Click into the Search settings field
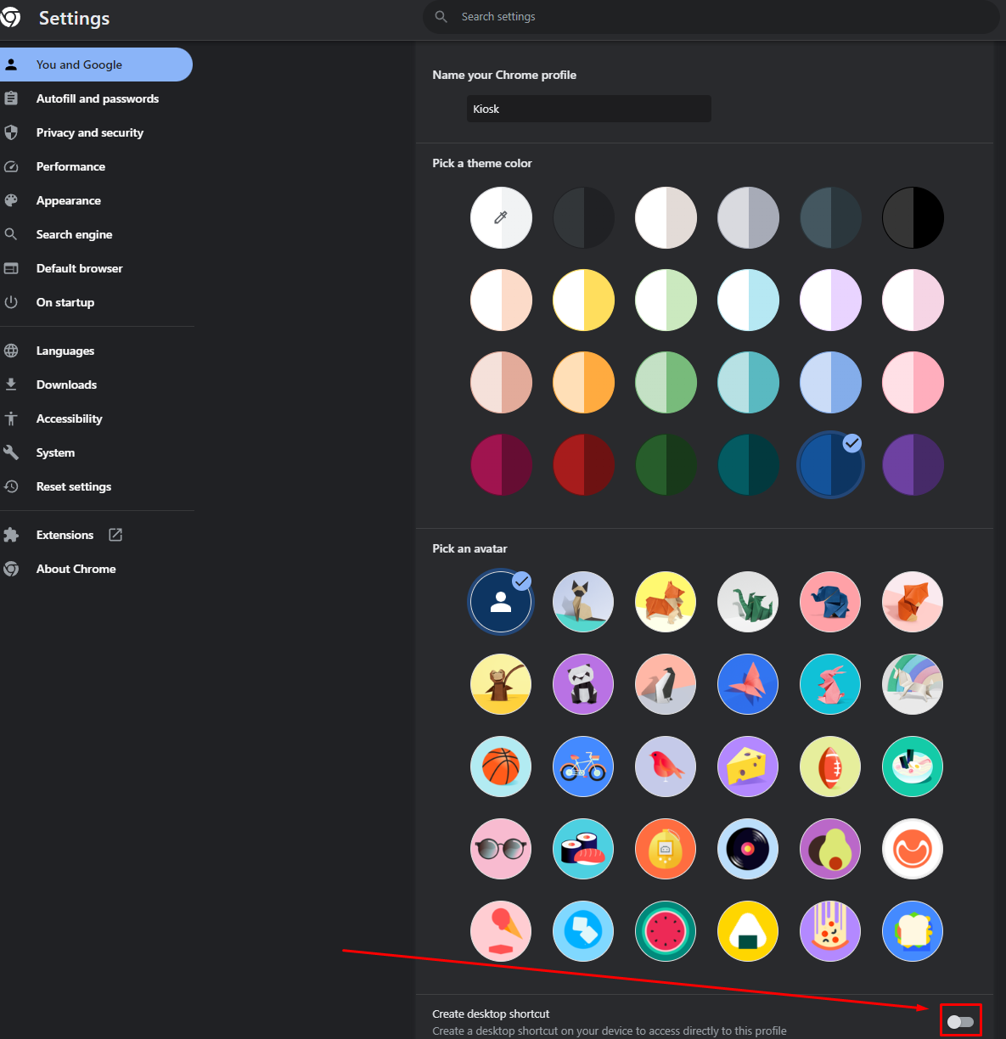This screenshot has height=1039, width=1006. tap(711, 17)
